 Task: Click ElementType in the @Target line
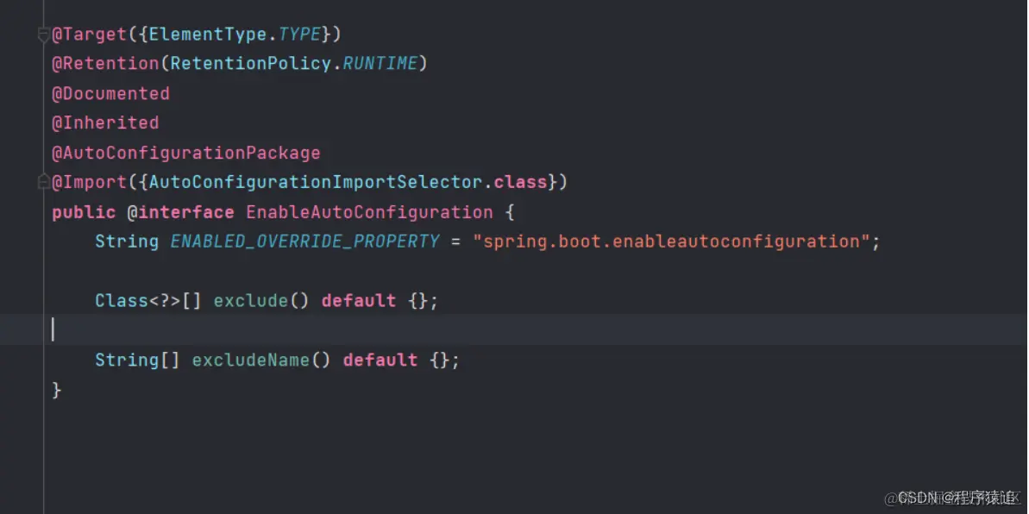click(x=209, y=34)
